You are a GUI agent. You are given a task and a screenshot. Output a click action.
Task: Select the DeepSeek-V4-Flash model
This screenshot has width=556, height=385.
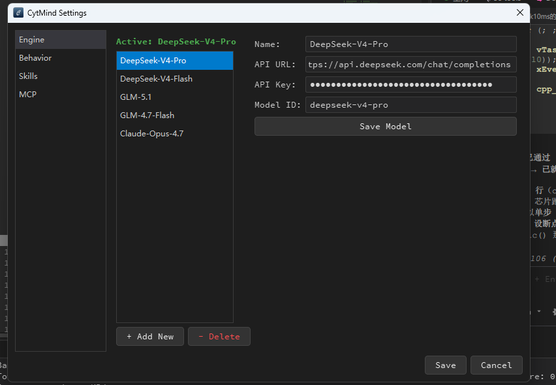[x=175, y=79]
